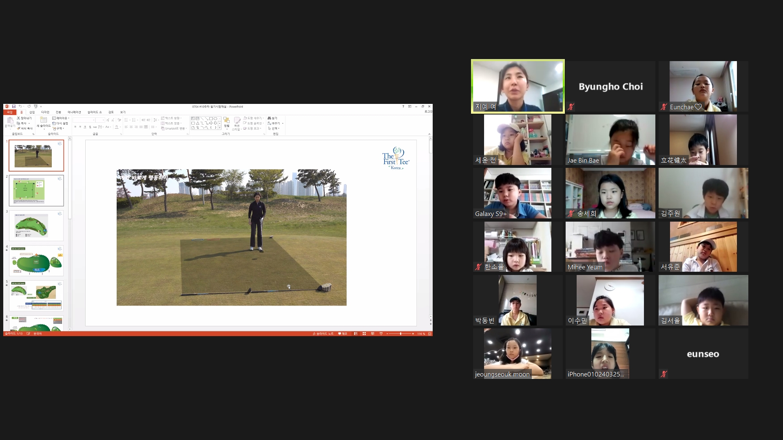Toggle Normal view button in status bar
The width and height of the screenshot is (783, 440).
pyautogui.click(x=356, y=334)
